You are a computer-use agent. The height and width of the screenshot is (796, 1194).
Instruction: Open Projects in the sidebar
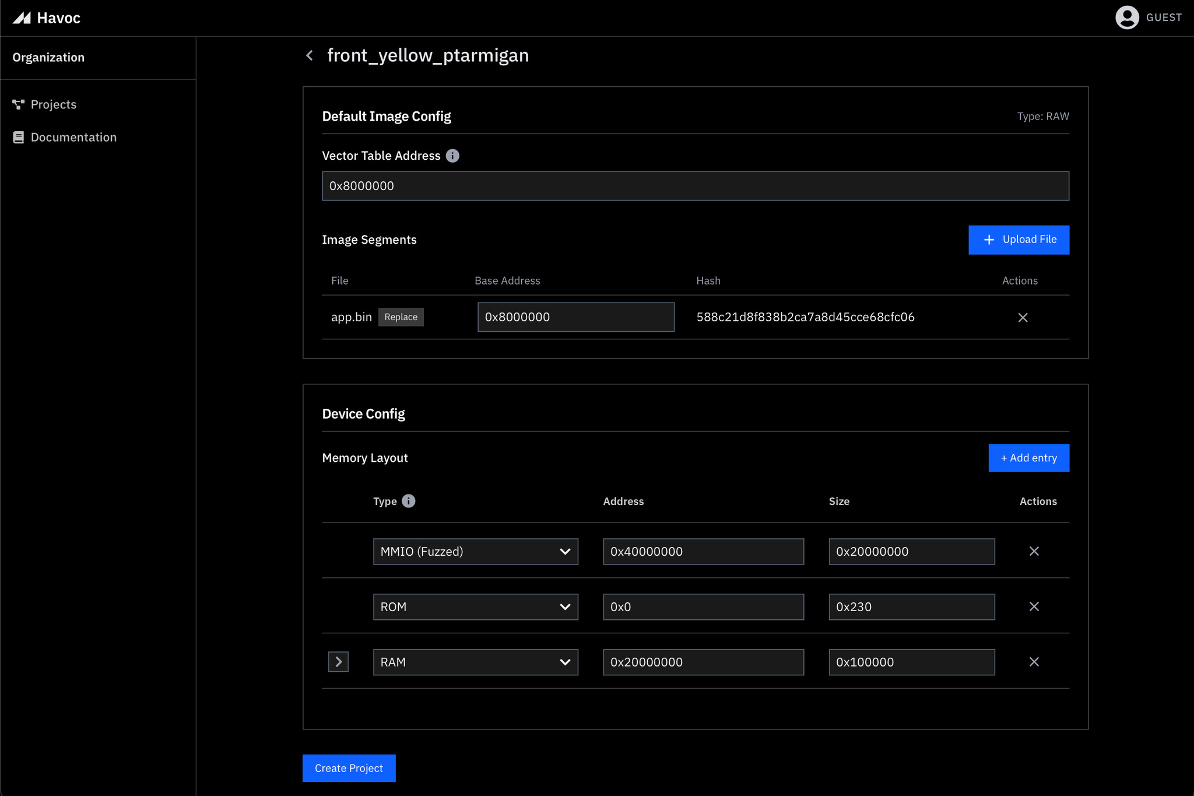point(53,104)
